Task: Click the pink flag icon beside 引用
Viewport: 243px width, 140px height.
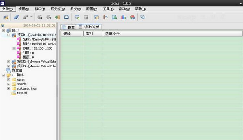Action: pyautogui.click(x=19, y=53)
